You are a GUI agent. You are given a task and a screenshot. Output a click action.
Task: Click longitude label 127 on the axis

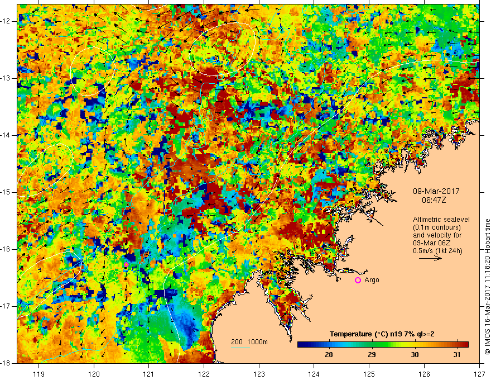click(479, 374)
